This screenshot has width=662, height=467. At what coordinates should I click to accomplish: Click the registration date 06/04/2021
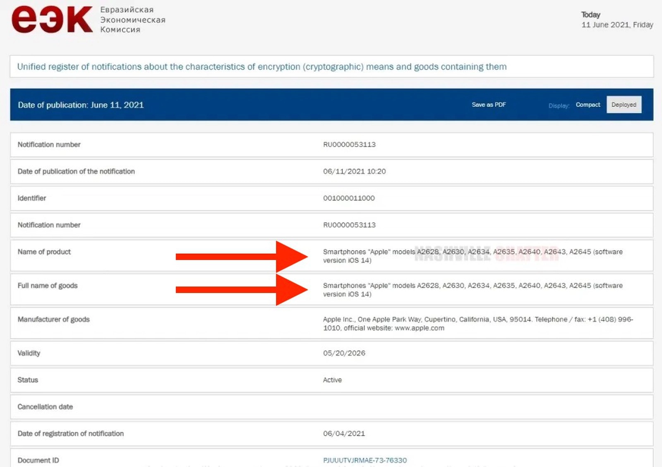click(344, 433)
